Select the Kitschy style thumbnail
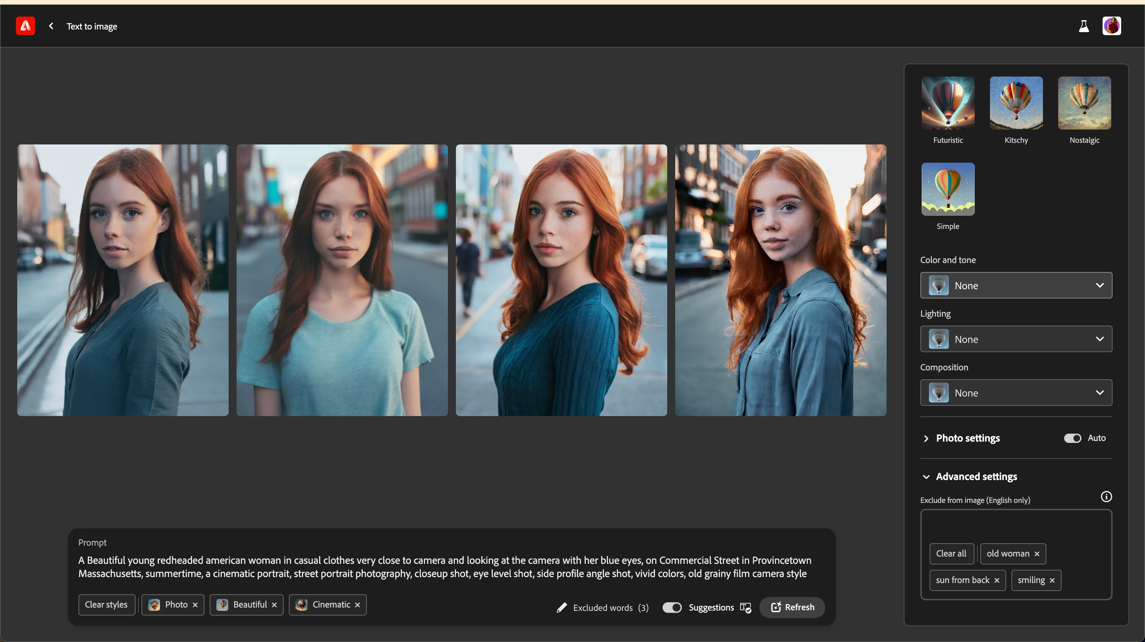The image size is (1145, 642). click(x=1016, y=103)
